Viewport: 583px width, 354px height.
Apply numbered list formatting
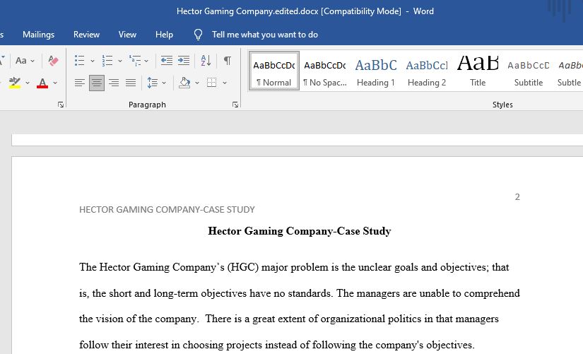(107, 61)
